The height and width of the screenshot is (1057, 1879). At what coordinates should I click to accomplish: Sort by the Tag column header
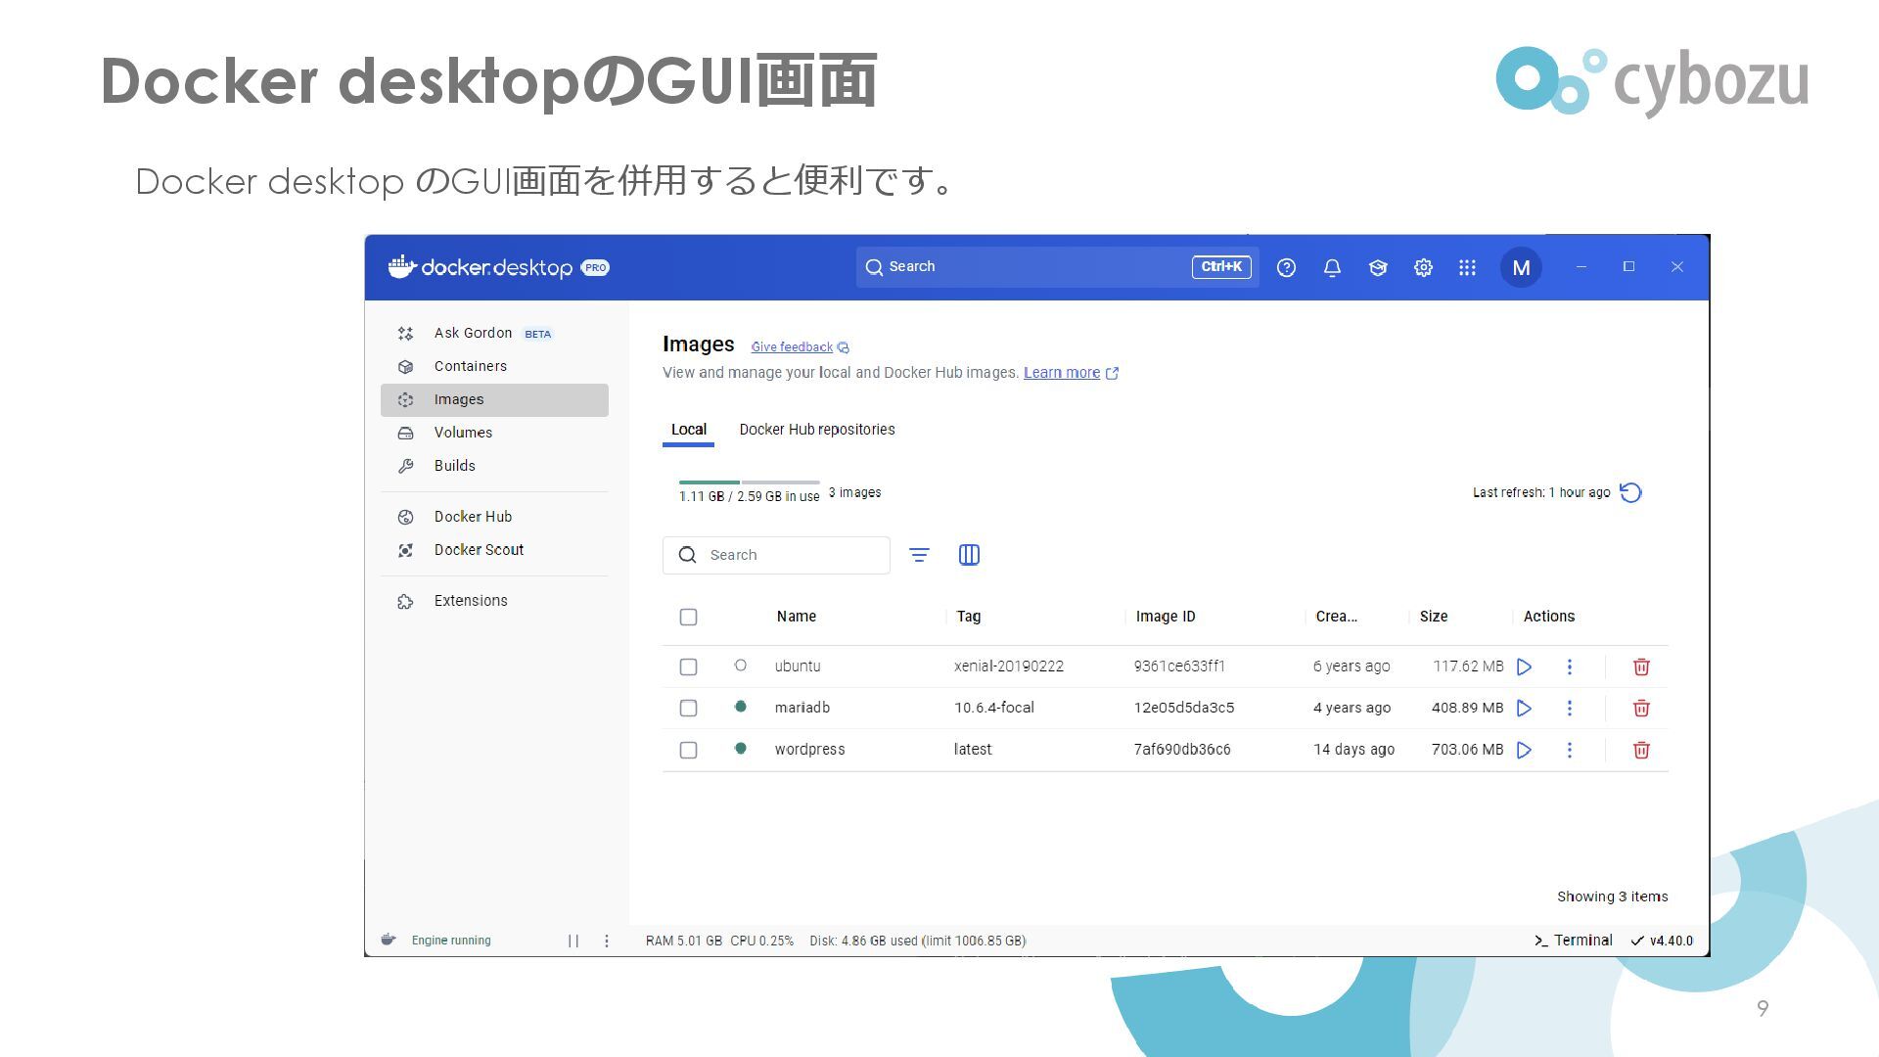pos(969,617)
